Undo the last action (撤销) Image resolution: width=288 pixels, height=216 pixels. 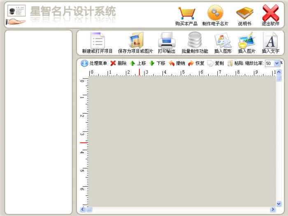tap(177, 63)
